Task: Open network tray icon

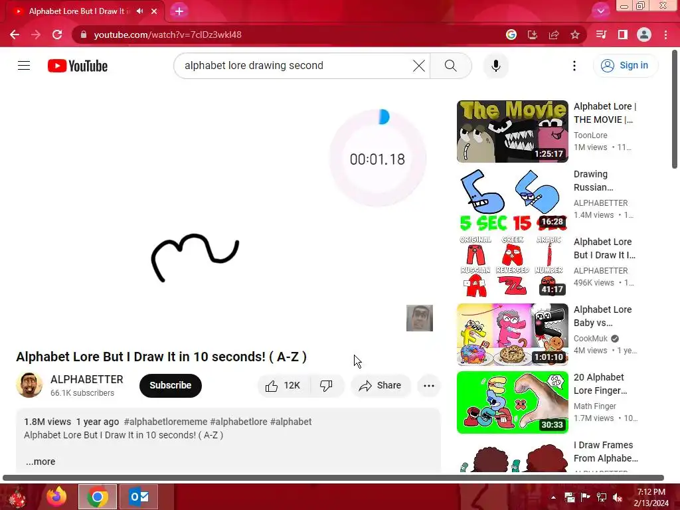Action: [602, 497]
